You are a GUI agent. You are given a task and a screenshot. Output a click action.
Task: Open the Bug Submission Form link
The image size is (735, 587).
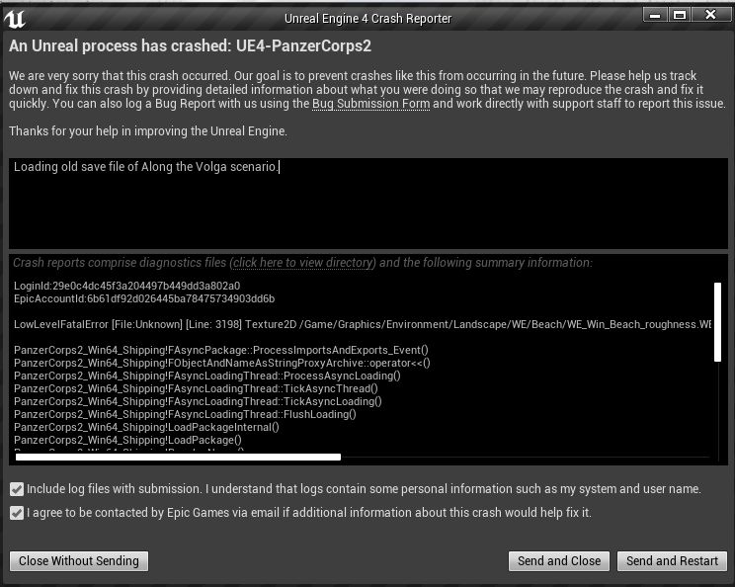click(x=370, y=104)
